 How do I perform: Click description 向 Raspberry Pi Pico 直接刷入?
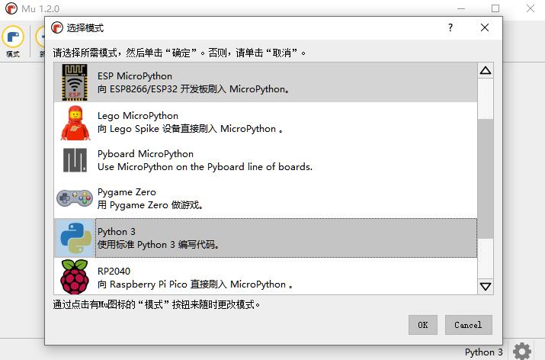195,284
